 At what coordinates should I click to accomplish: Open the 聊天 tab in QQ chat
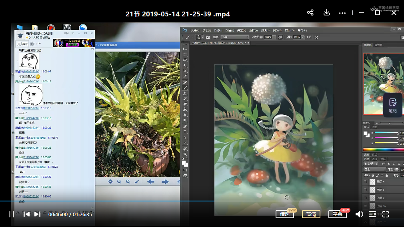click(22, 44)
